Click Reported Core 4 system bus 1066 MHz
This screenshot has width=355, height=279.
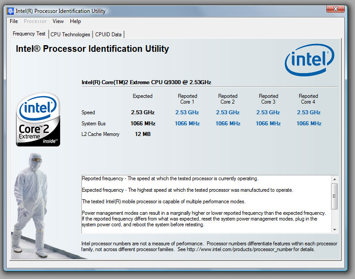(x=309, y=124)
